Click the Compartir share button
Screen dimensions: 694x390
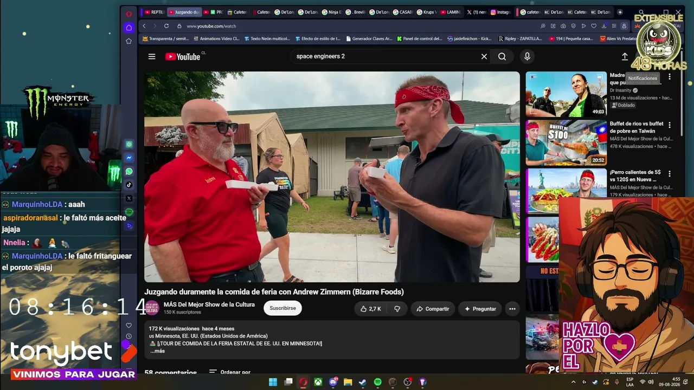coord(433,309)
